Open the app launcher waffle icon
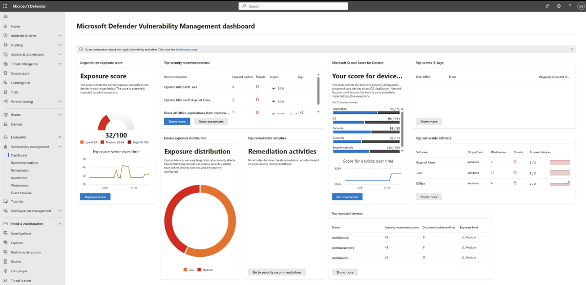This screenshot has height=285, width=586. (x=5, y=6)
